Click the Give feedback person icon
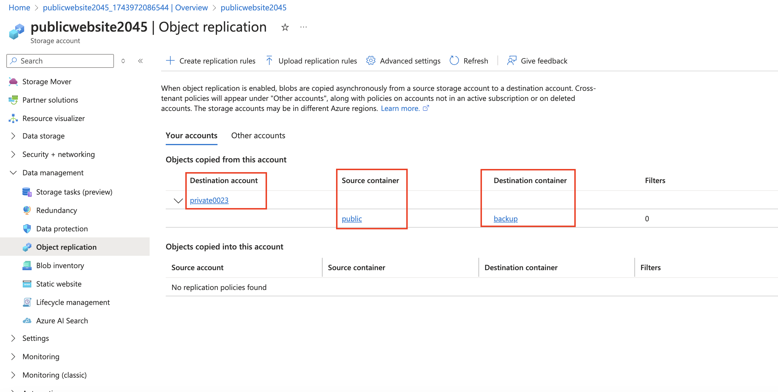Screen dimensions: 778x392 pos(512,61)
